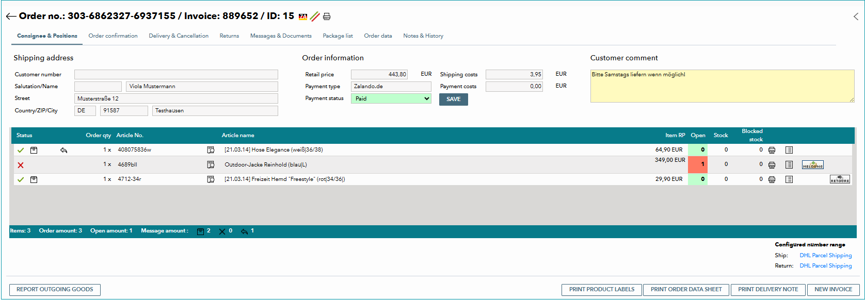Click package icon in Freizeit Hemd row
The width and height of the screenshot is (865, 300).
coord(34,179)
